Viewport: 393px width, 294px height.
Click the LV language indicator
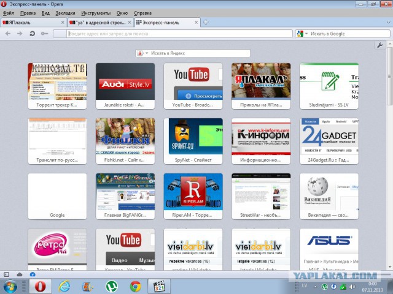tap(305, 285)
